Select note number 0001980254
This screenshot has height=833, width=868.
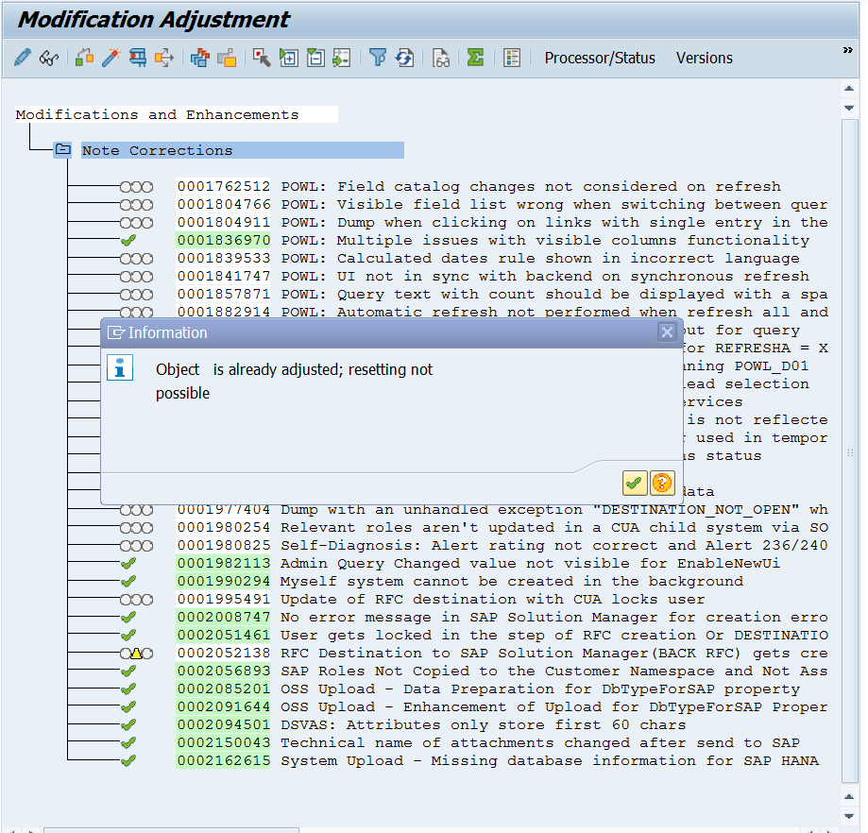[224, 528]
